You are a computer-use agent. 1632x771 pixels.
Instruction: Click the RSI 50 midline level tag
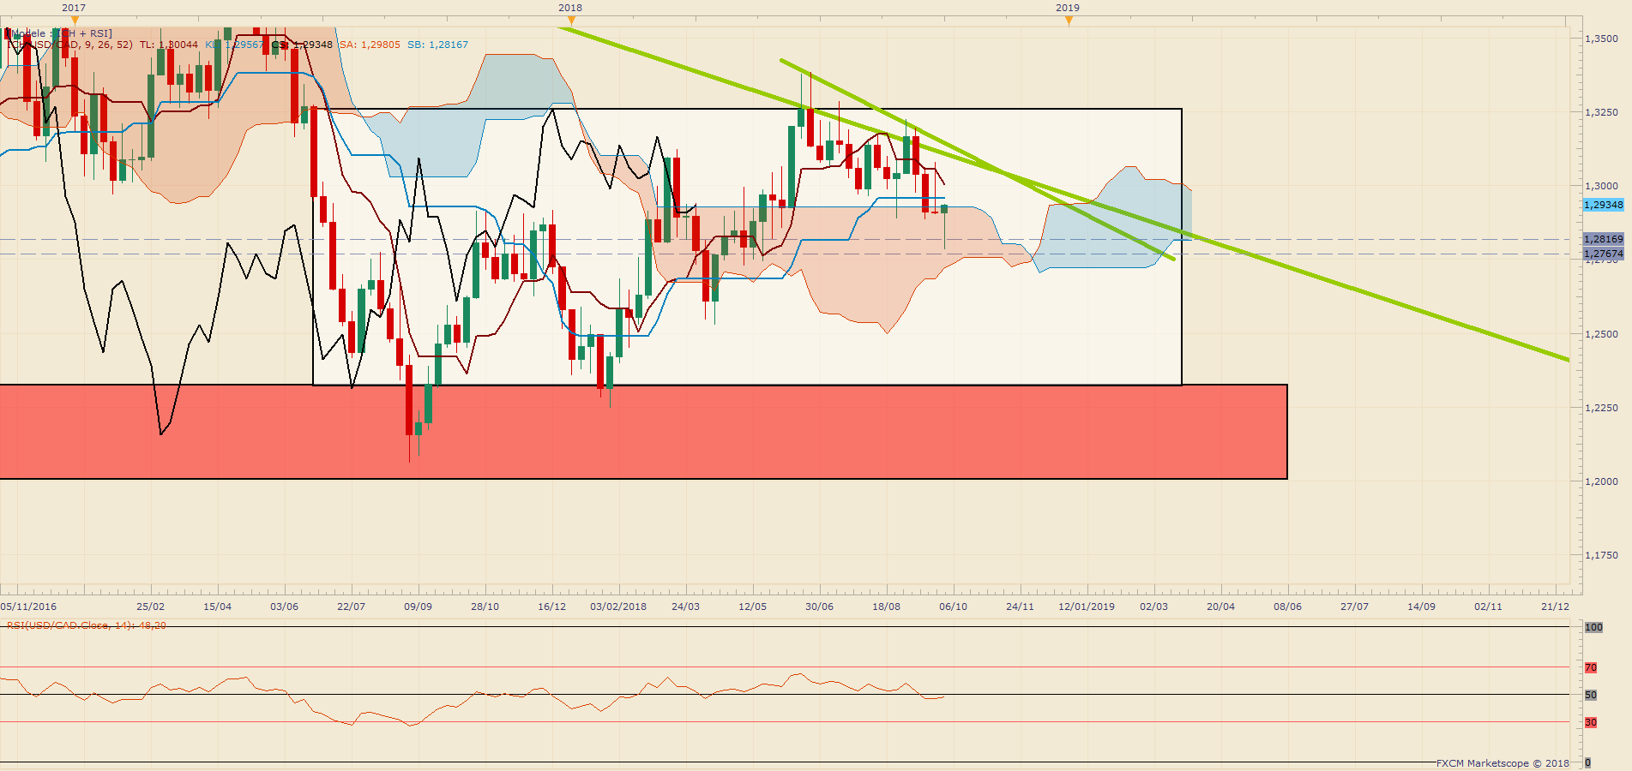point(1591,695)
